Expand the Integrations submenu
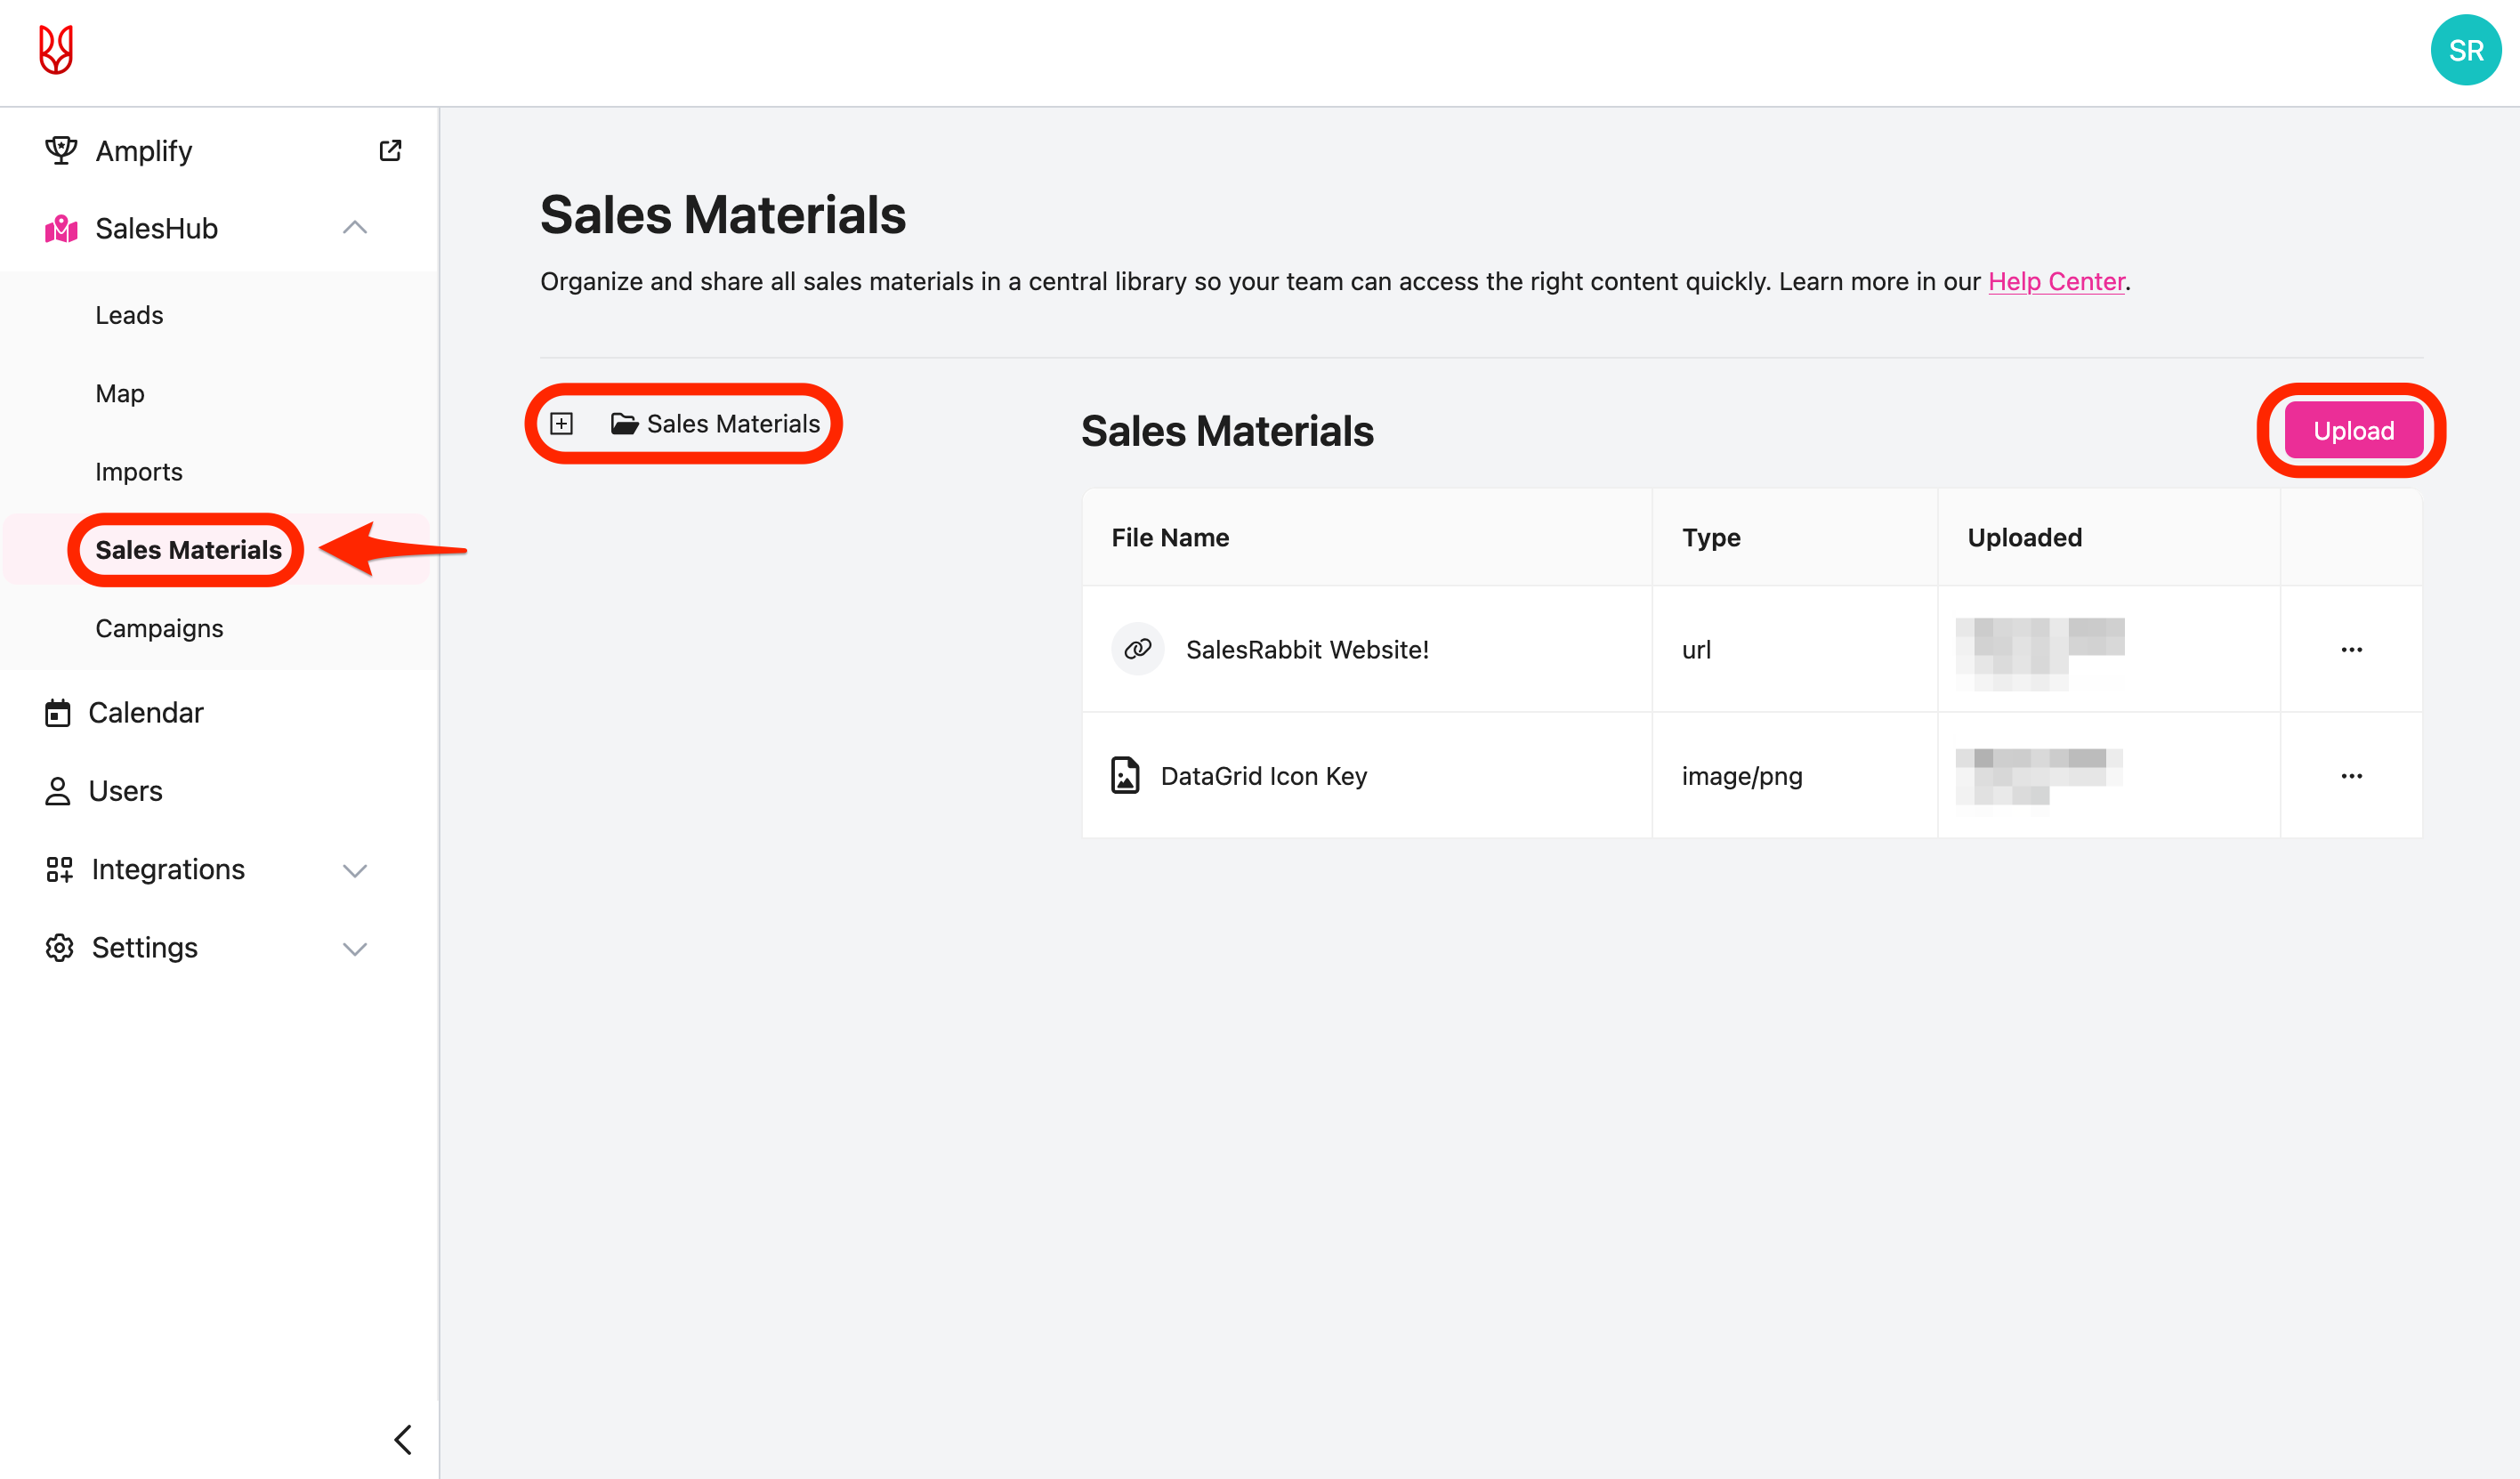Image resolution: width=2520 pixels, height=1479 pixels. (355, 870)
